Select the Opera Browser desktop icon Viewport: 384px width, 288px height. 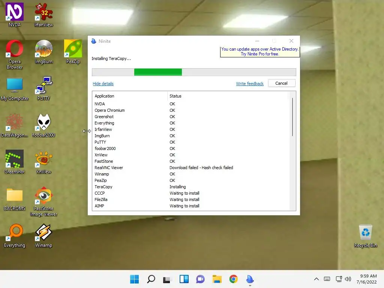15,54
